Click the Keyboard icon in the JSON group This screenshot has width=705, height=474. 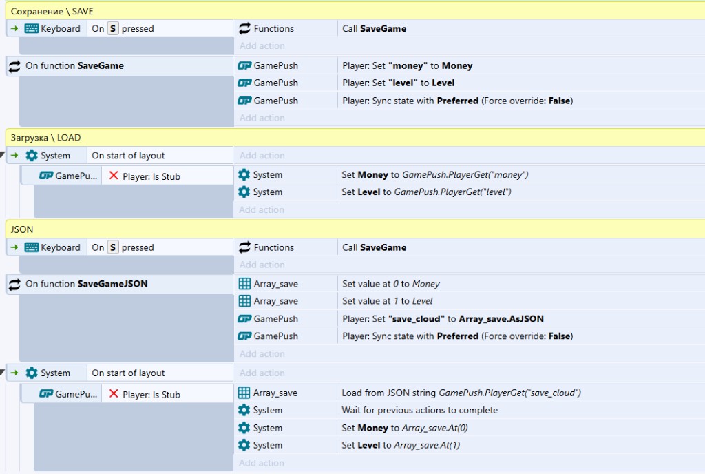[32, 247]
